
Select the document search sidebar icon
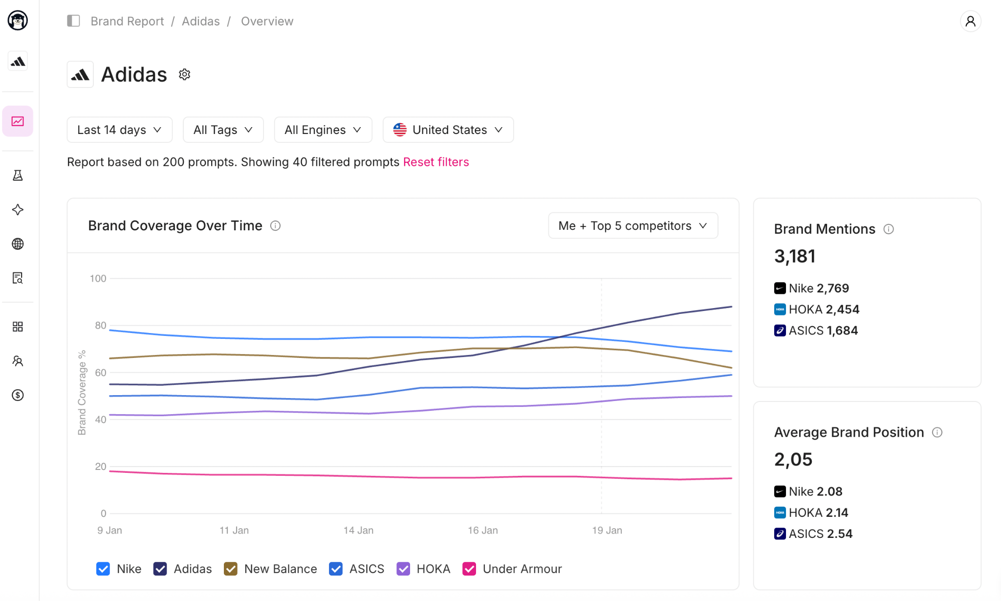[x=18, y=278]
